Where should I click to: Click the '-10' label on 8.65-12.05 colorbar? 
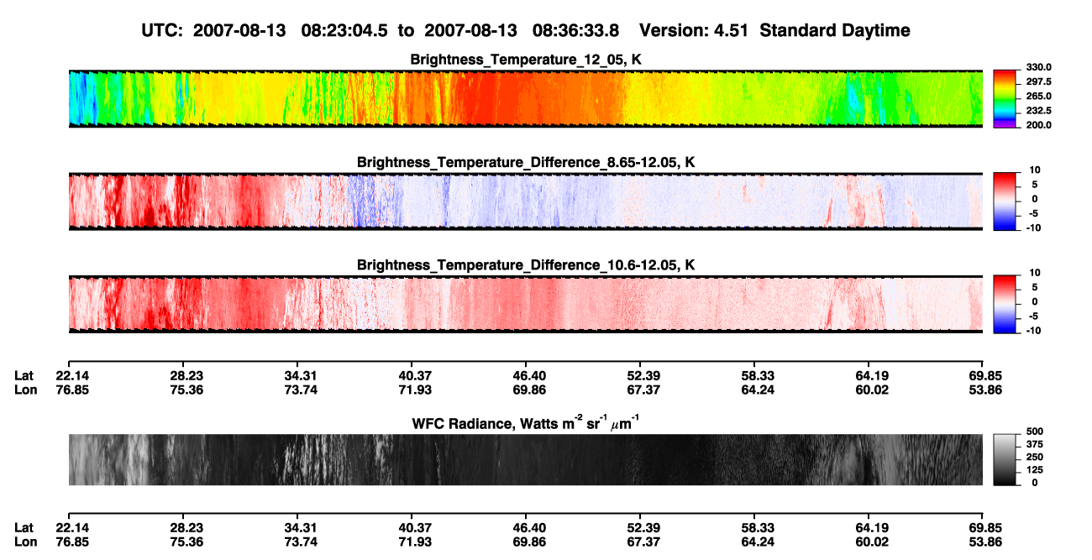tap(1033, 228)
